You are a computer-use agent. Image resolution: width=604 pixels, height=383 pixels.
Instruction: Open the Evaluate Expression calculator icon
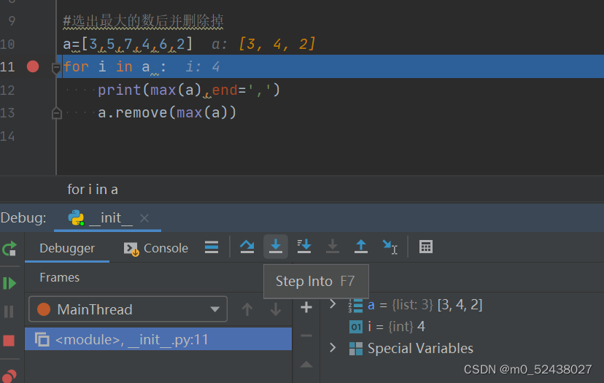(426, 247)
